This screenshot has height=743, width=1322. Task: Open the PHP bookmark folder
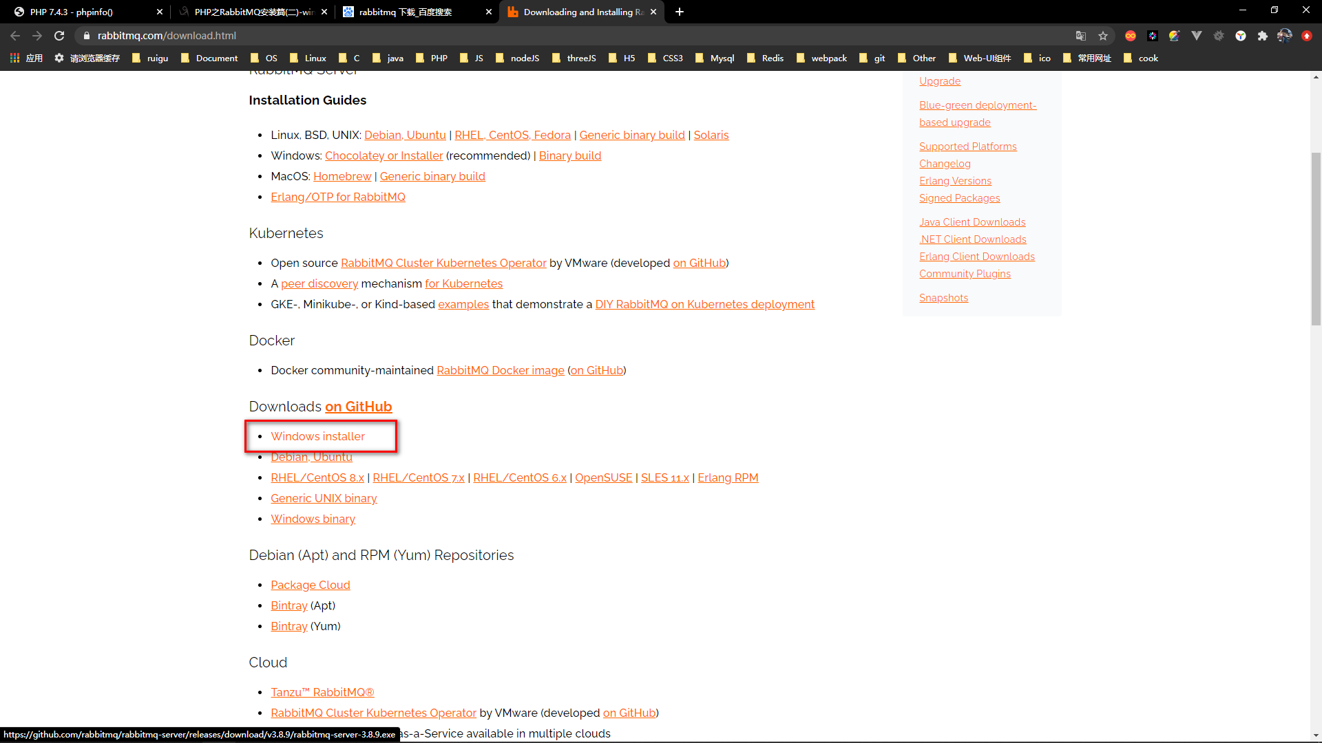[432, 58]
